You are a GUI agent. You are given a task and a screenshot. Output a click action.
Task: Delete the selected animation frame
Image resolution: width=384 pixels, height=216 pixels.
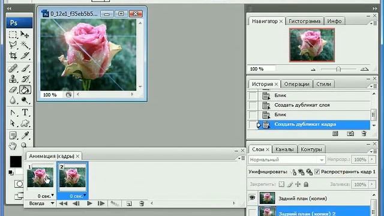pyautogui.click(x=142, y=203)
